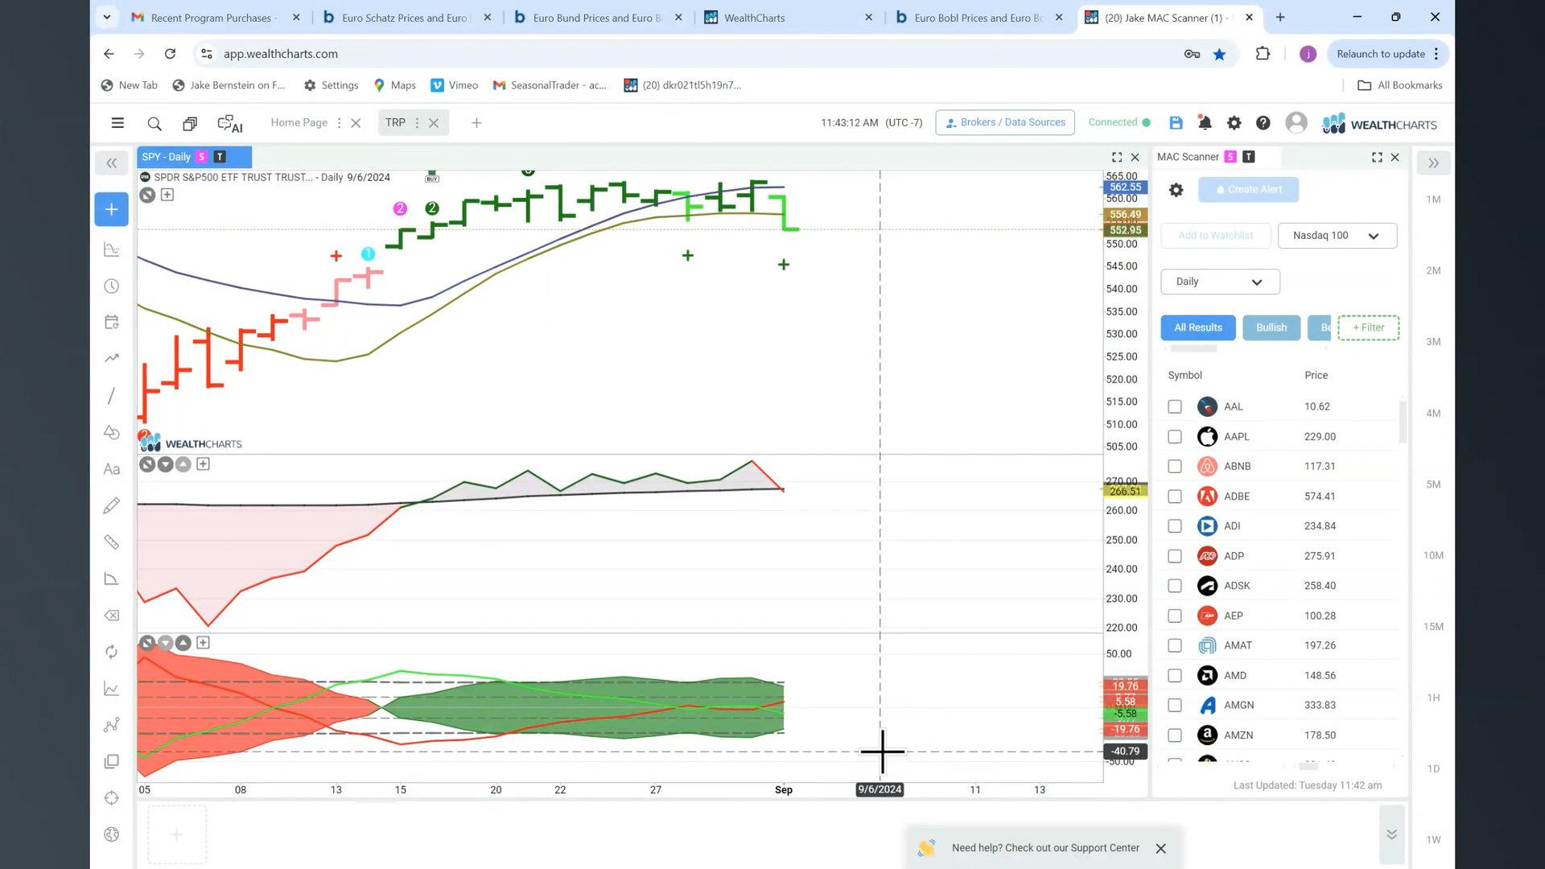This screenshot has height=869, width=1545.
Task: Select the 1H timeframe on right rail
Action: tap(1433, 698)
